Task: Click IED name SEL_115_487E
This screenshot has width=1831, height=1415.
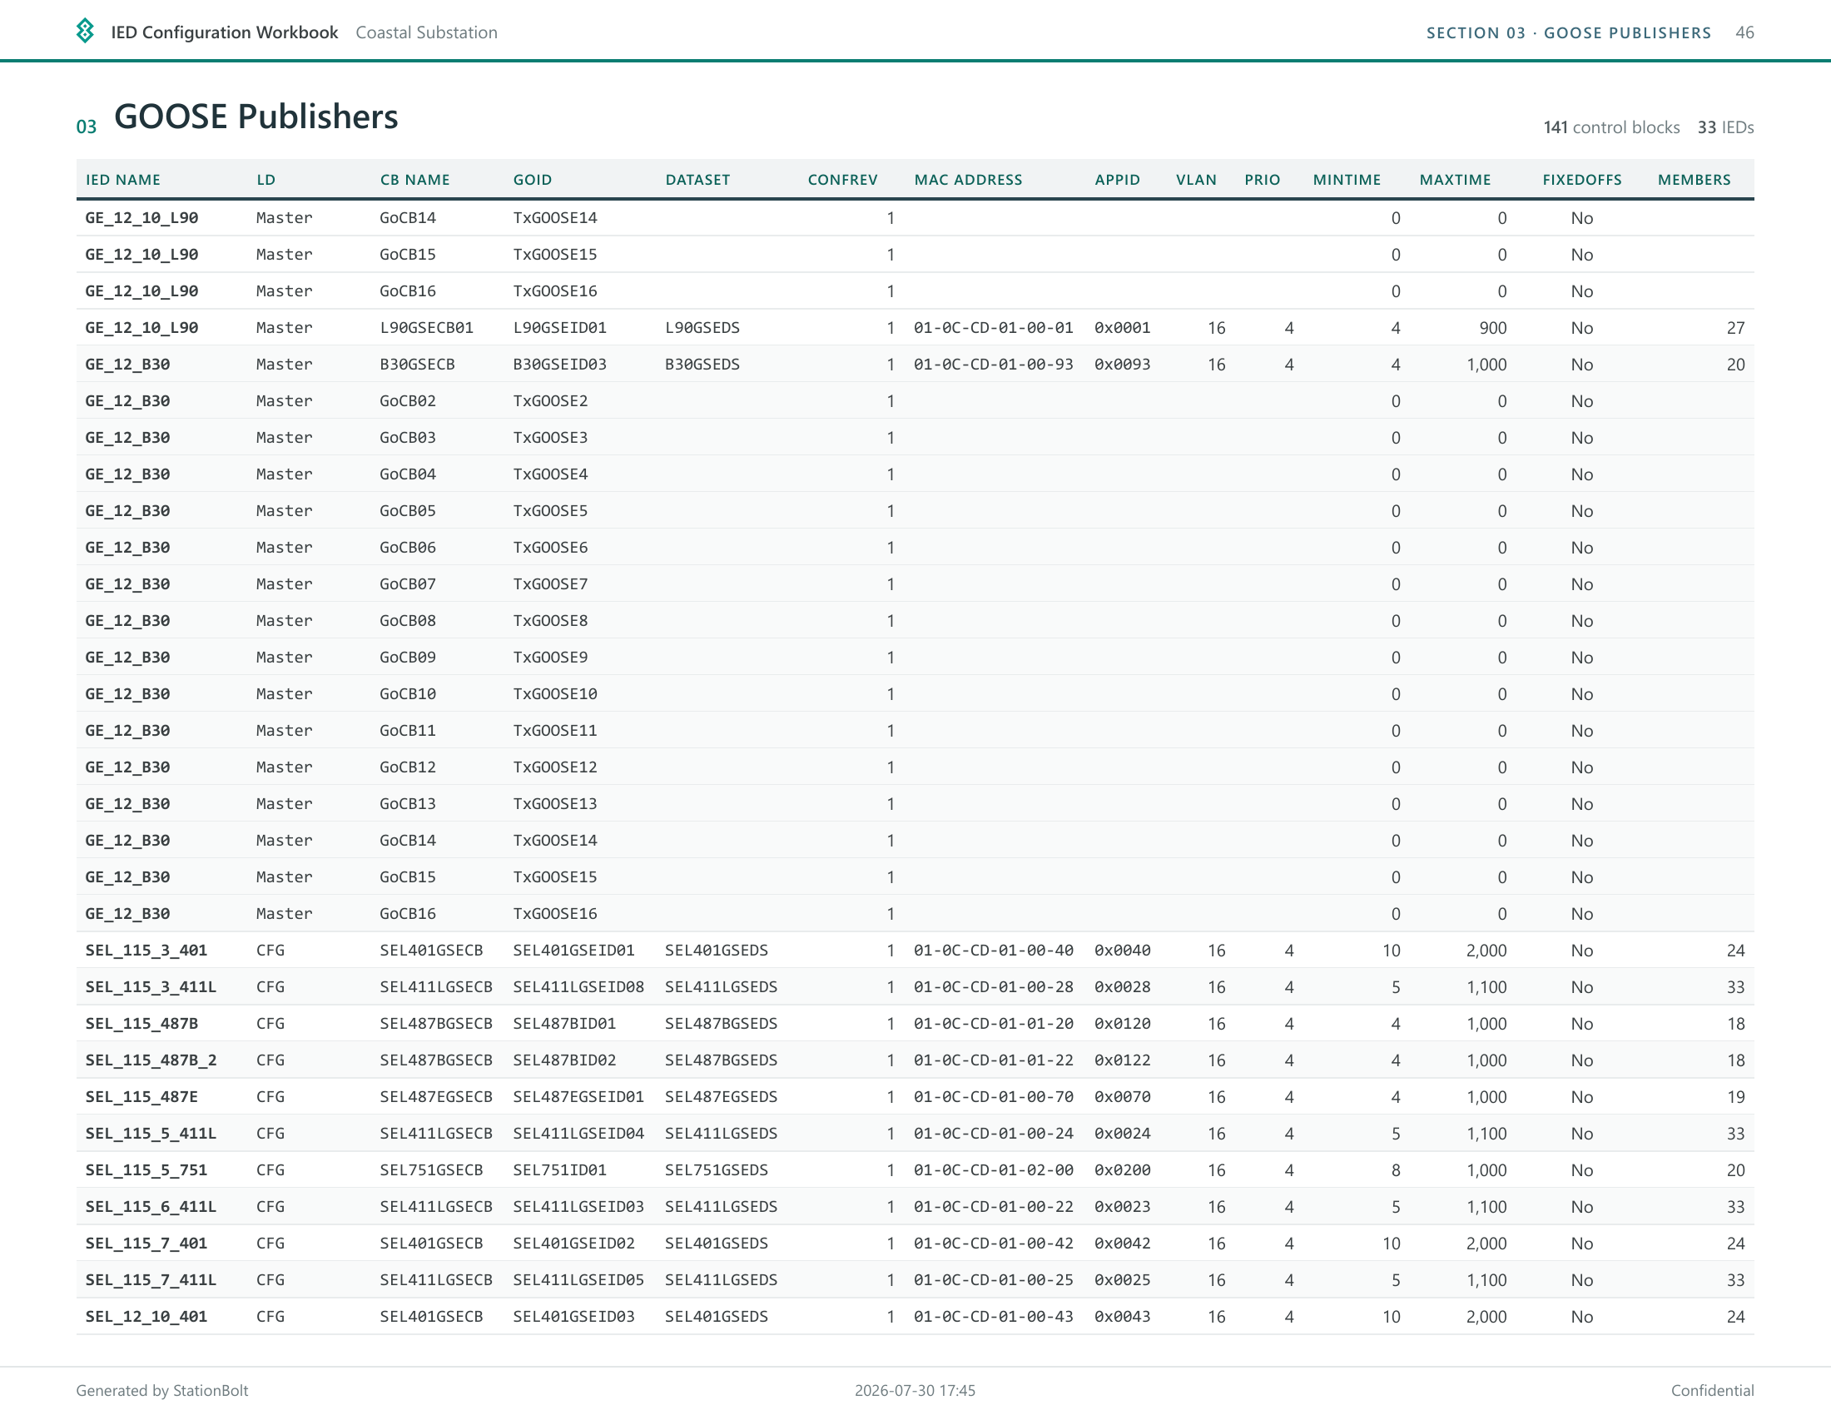Action: click(x=141, y=1097)
